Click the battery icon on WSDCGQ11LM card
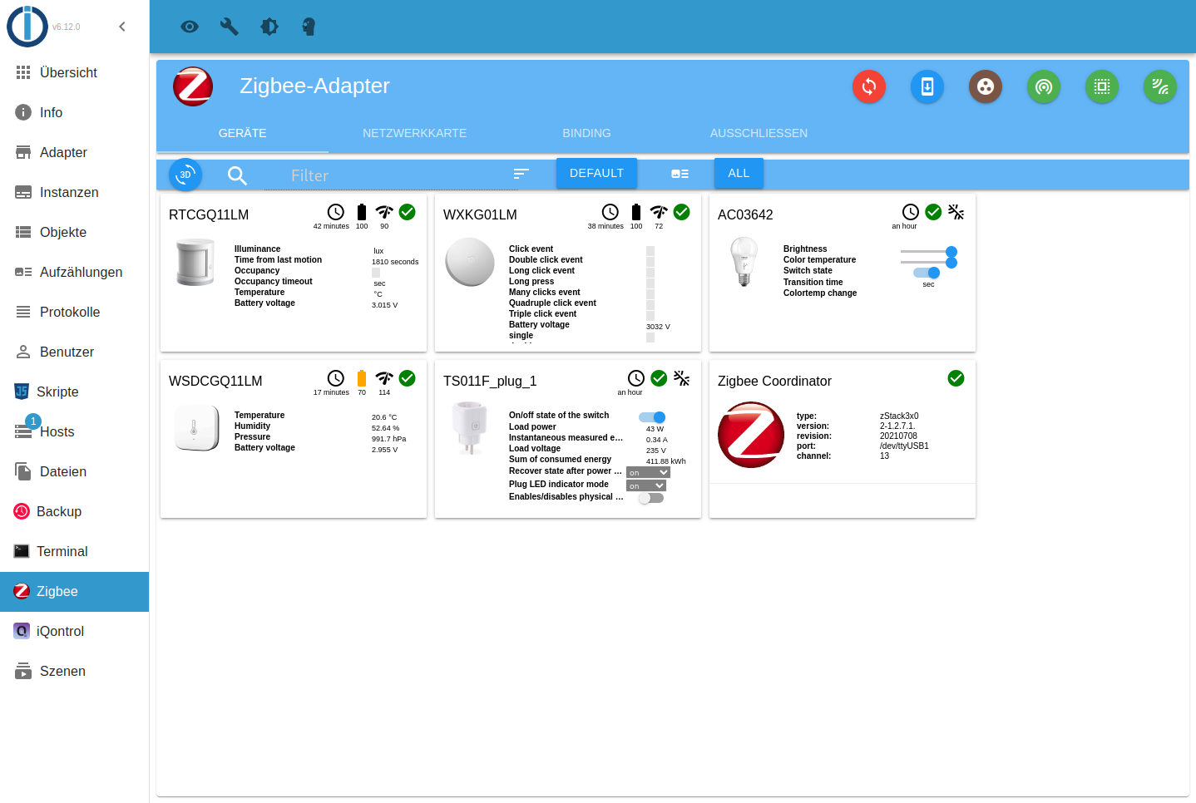 coord(362,378)
